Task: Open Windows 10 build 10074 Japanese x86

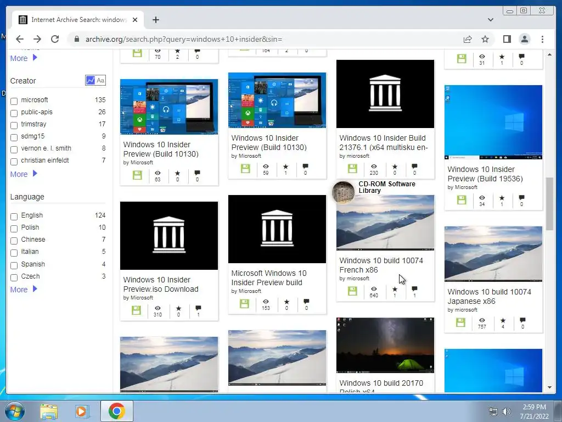Action: click(489, 296)
